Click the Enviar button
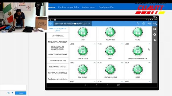The height and width of the screenshot is (96, 172). pos(21,93)
